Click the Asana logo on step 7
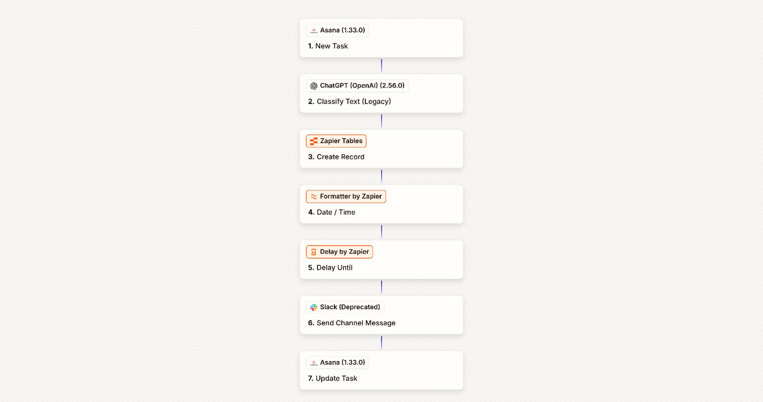Image resolution: width=763 pixels, height=402 pixels. (x=314, y=362)
